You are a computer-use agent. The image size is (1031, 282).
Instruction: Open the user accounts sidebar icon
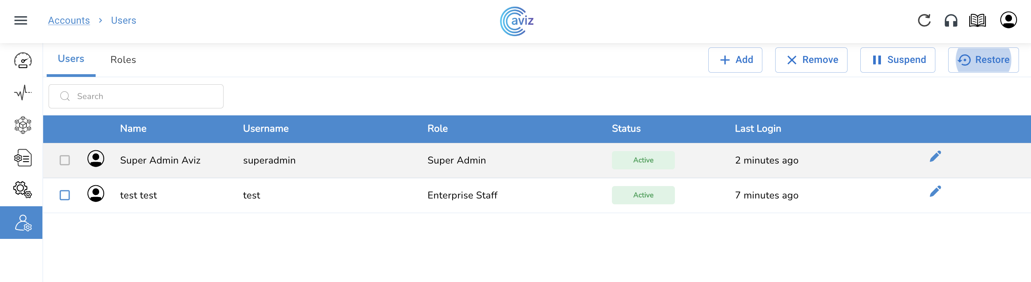click(23, 223)
